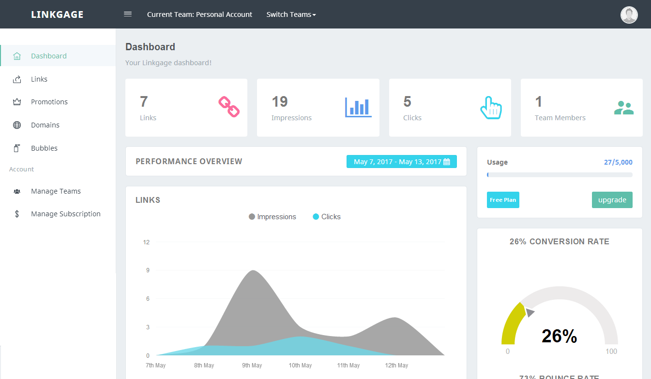Screen dimensions: 651x379
Task: Click 'Your Linkgage dashboard!' subtitle
Action: [x=168, y=63]
